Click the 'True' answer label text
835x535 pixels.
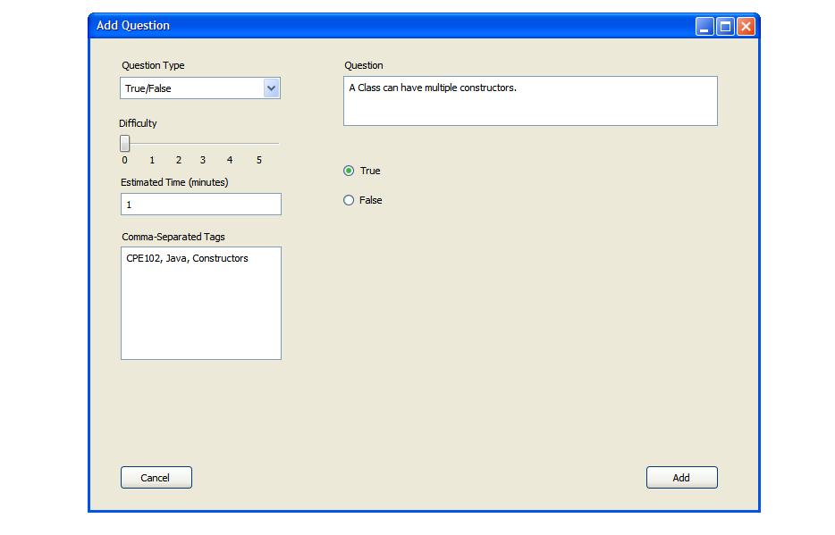(x=370, y=171)
